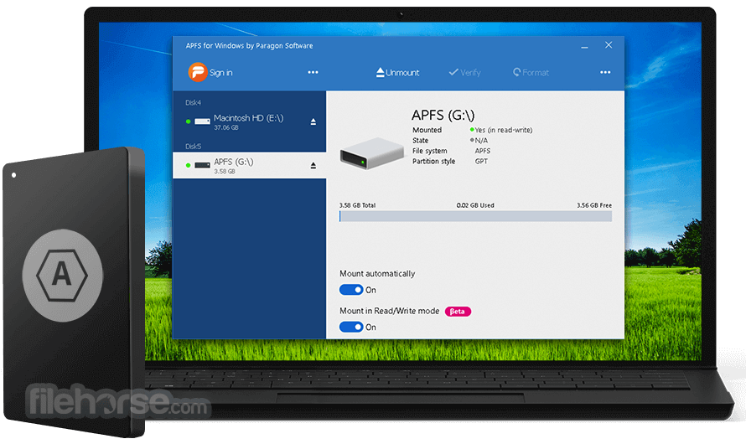Click the window title 'APFS for Windows by Paragon Software'
The image size is (746, 444).
click(249, 45)
